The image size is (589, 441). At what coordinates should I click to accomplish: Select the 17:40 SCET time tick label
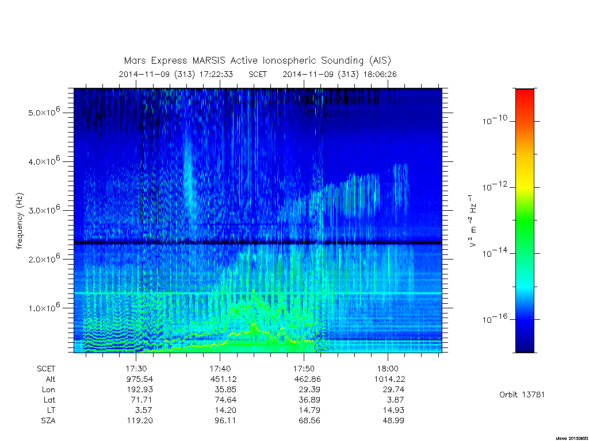click(220, 369)
